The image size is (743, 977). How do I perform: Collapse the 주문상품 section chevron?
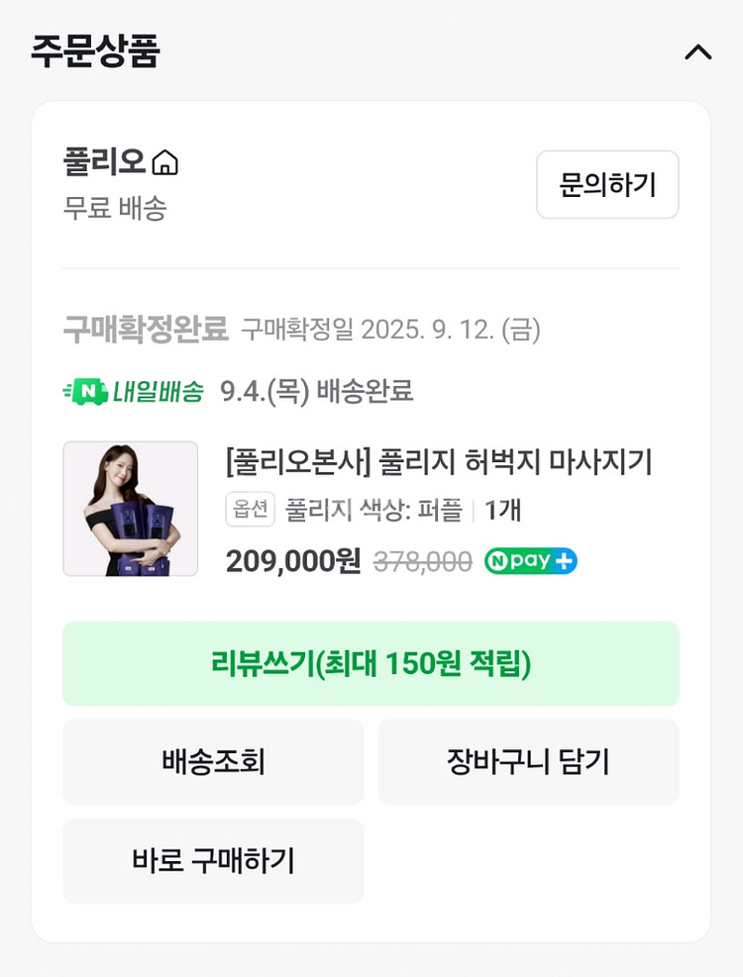coord(697,52)
